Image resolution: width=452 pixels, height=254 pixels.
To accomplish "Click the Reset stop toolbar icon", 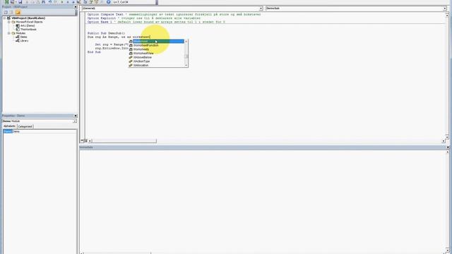I will pyautogui.click(x=73, y=1).
